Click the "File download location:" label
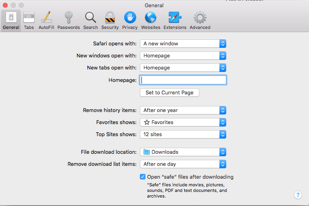 point(108,152)
